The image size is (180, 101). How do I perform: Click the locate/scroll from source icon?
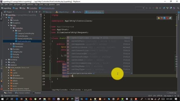click(x=30, y=12)
